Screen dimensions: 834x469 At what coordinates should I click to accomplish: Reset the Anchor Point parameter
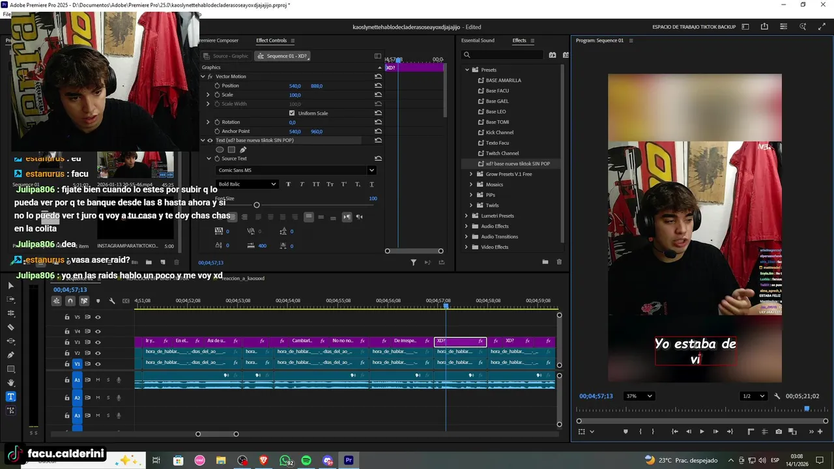point(378,131)
